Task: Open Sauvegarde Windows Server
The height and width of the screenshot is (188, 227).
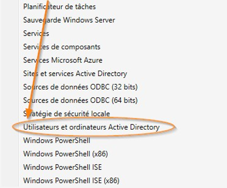Action: [69, 20]
